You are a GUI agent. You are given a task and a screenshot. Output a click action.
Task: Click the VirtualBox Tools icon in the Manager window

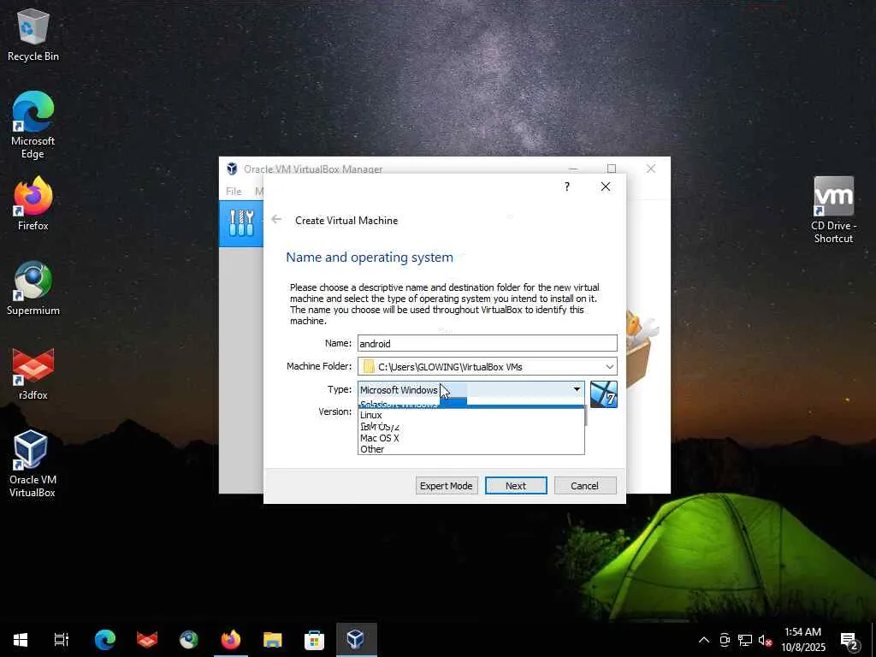(x=241, y=223)
